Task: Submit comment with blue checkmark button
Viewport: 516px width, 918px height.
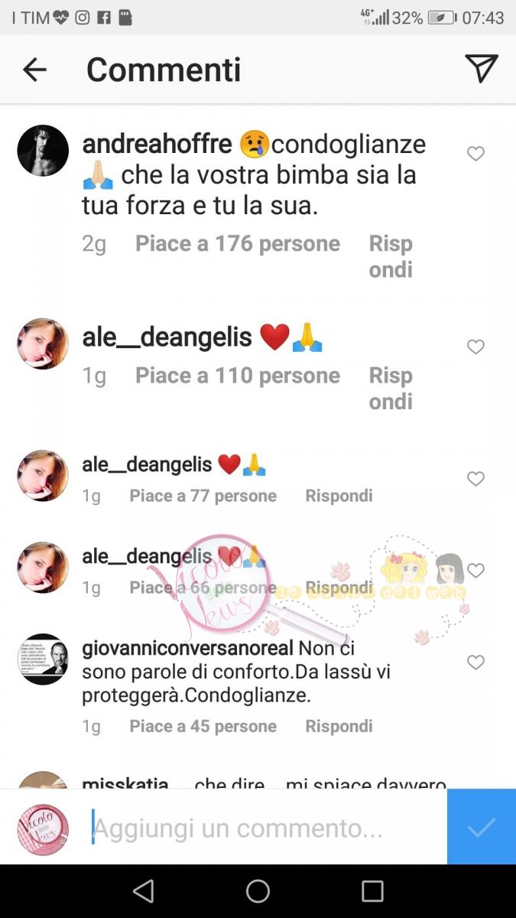Action: coord(482,827)
